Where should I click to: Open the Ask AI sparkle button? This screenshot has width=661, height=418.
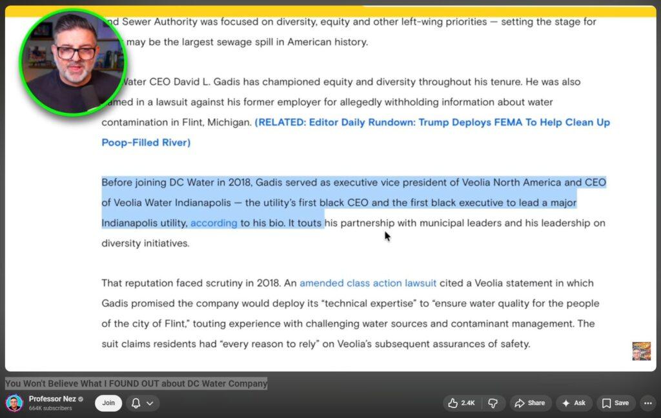point(573,403)
